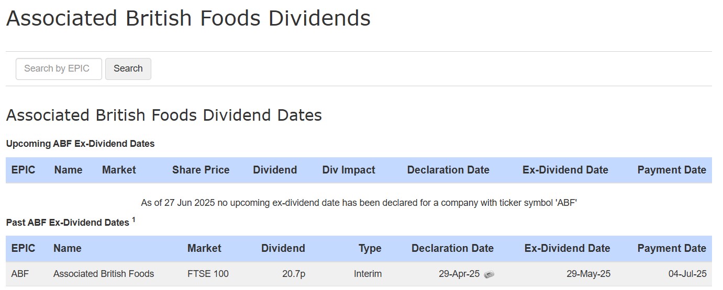Click Declaration Date header in upcoming table

click(x=448, y=170)
